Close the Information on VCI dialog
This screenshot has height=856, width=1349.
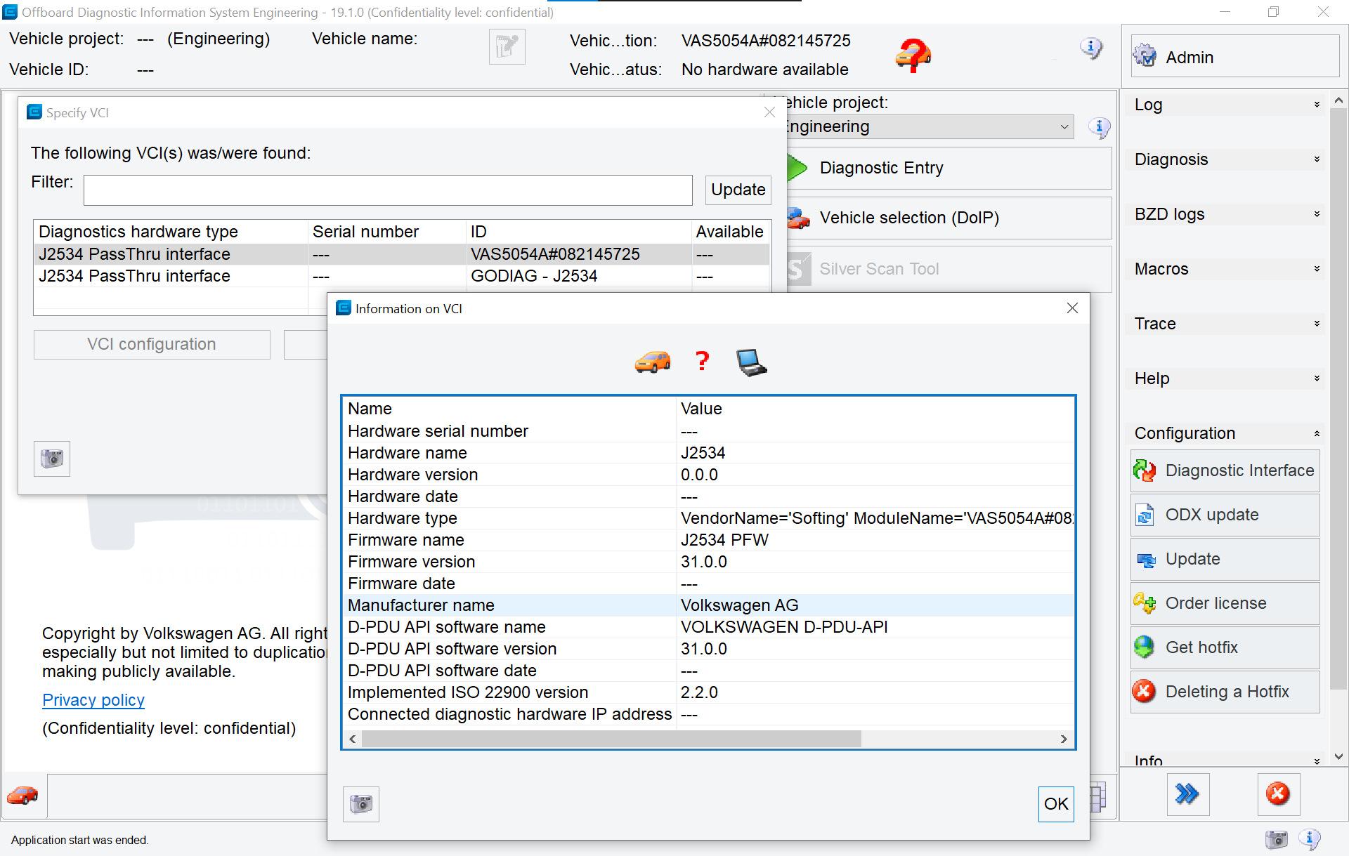[1072, 308]
